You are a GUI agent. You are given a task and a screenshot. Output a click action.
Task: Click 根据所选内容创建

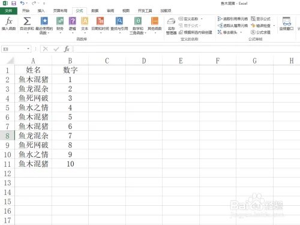click(x=196, y=32)
